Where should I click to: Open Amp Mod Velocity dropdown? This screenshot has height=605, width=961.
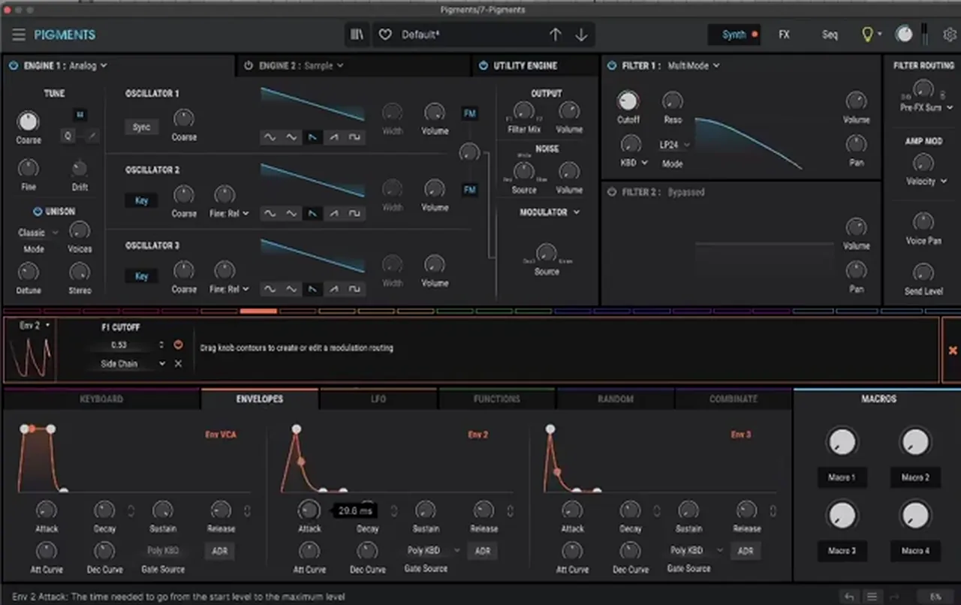coord(926,181)
